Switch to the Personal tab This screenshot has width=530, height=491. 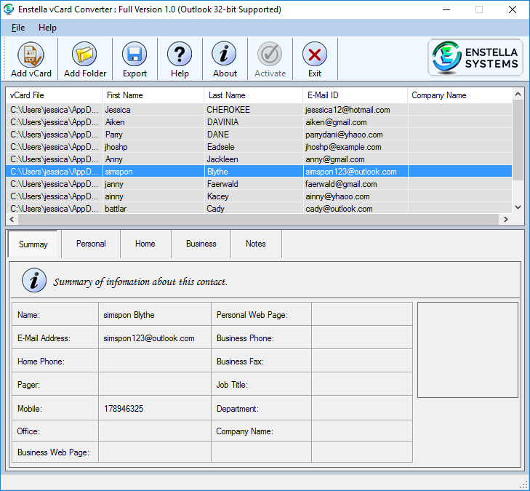click(91, 244)
